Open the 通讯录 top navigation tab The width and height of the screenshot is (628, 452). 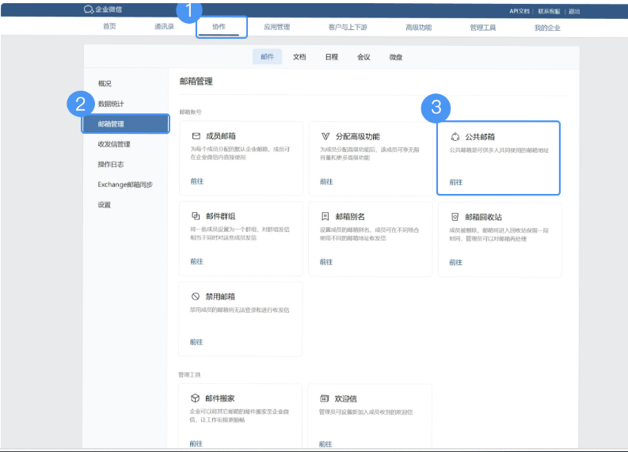(165, 27)
